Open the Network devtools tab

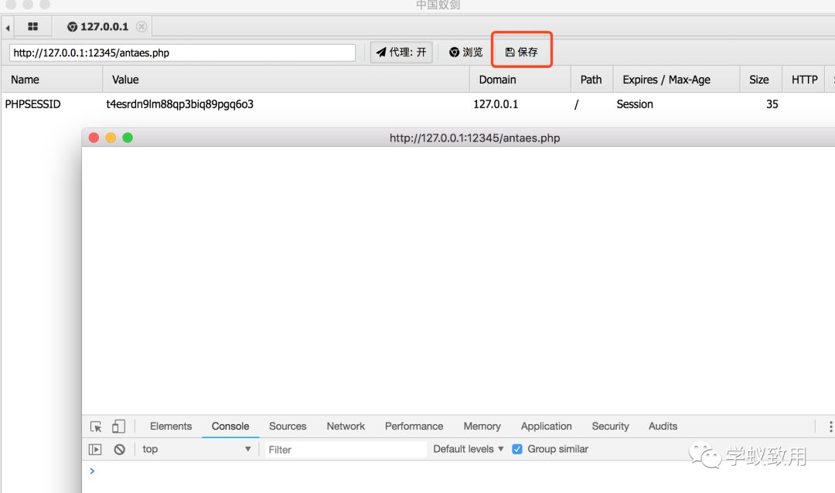pyautogui.click(x=346, y=427)
